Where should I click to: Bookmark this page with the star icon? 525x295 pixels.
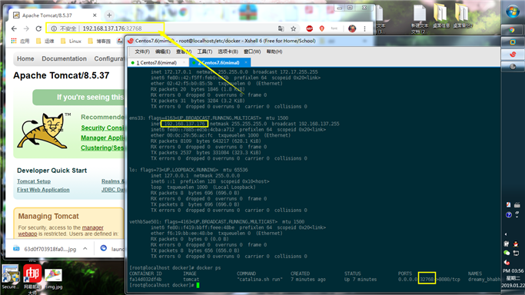point(294,28)
